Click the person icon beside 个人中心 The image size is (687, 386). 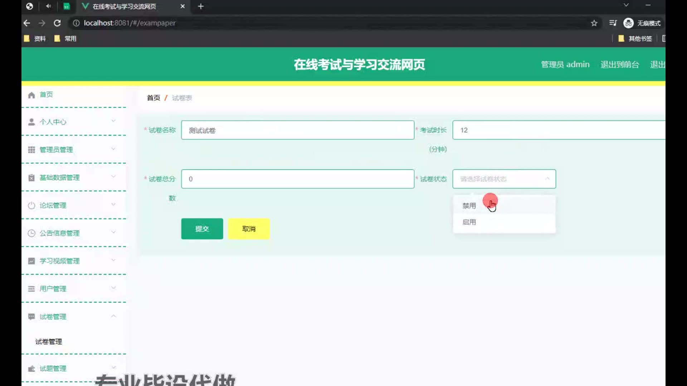31,122
